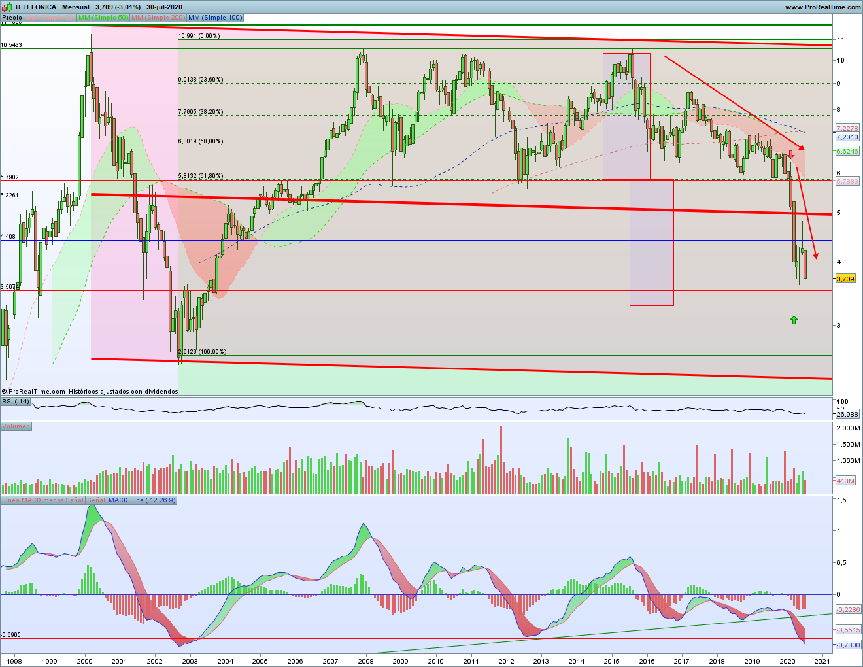Image resolution: width=863 pixels, height=667 pixels.
Task: Click the 413M volume value tag
Action: [x=845, y=481]
